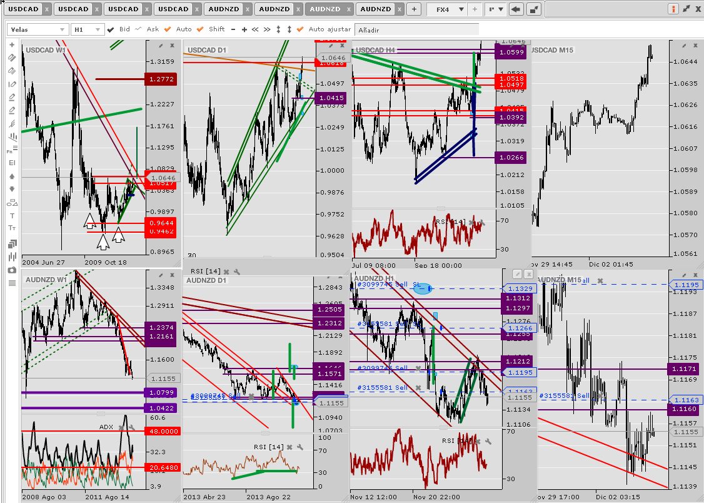Close the first USDCAD tab
Image resolution: width=704 pixels, height=503 pixels.
point(47,9)
